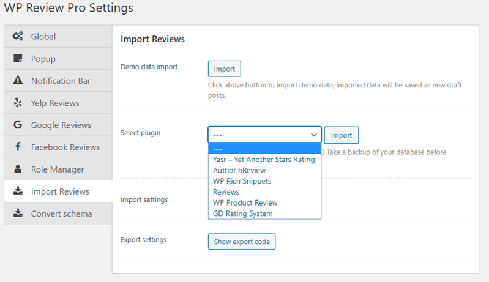
Task: Click the Import Reviews section heading
Action: point(152,39)
